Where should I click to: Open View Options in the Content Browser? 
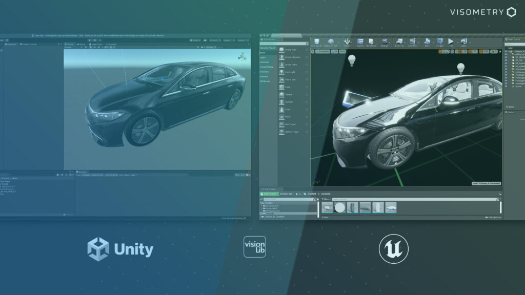[x=493, y=217]
